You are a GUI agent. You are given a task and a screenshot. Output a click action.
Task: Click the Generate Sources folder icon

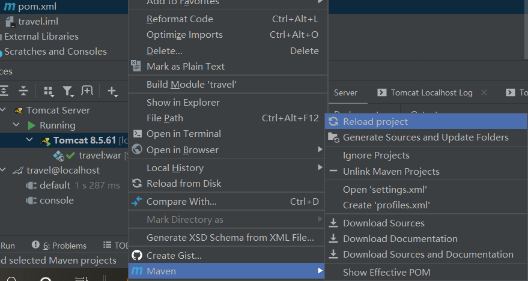333,137
